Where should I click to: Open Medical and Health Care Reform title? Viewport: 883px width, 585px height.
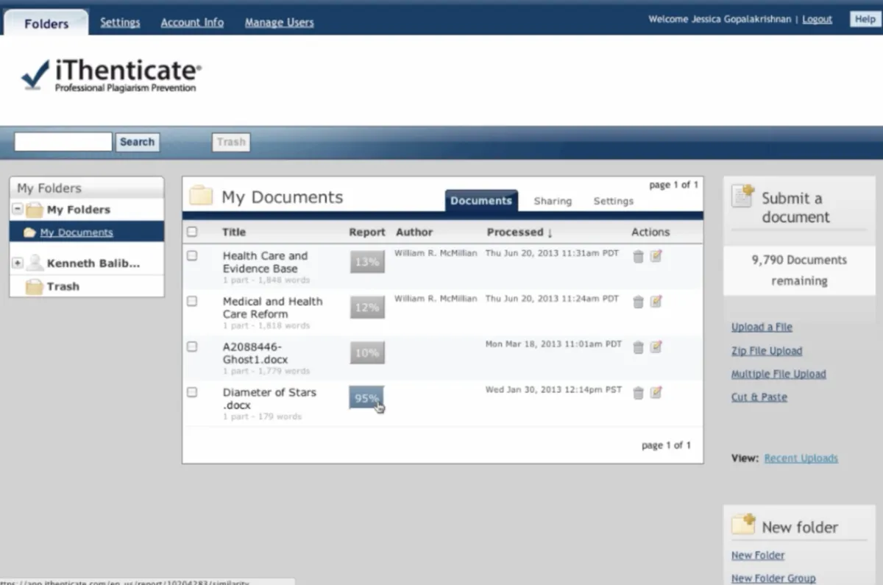(272, 308)
